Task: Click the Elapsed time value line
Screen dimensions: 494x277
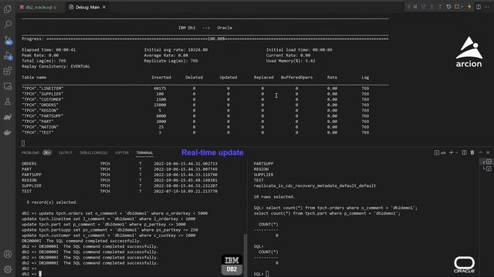Action: [x=49, y=49]
